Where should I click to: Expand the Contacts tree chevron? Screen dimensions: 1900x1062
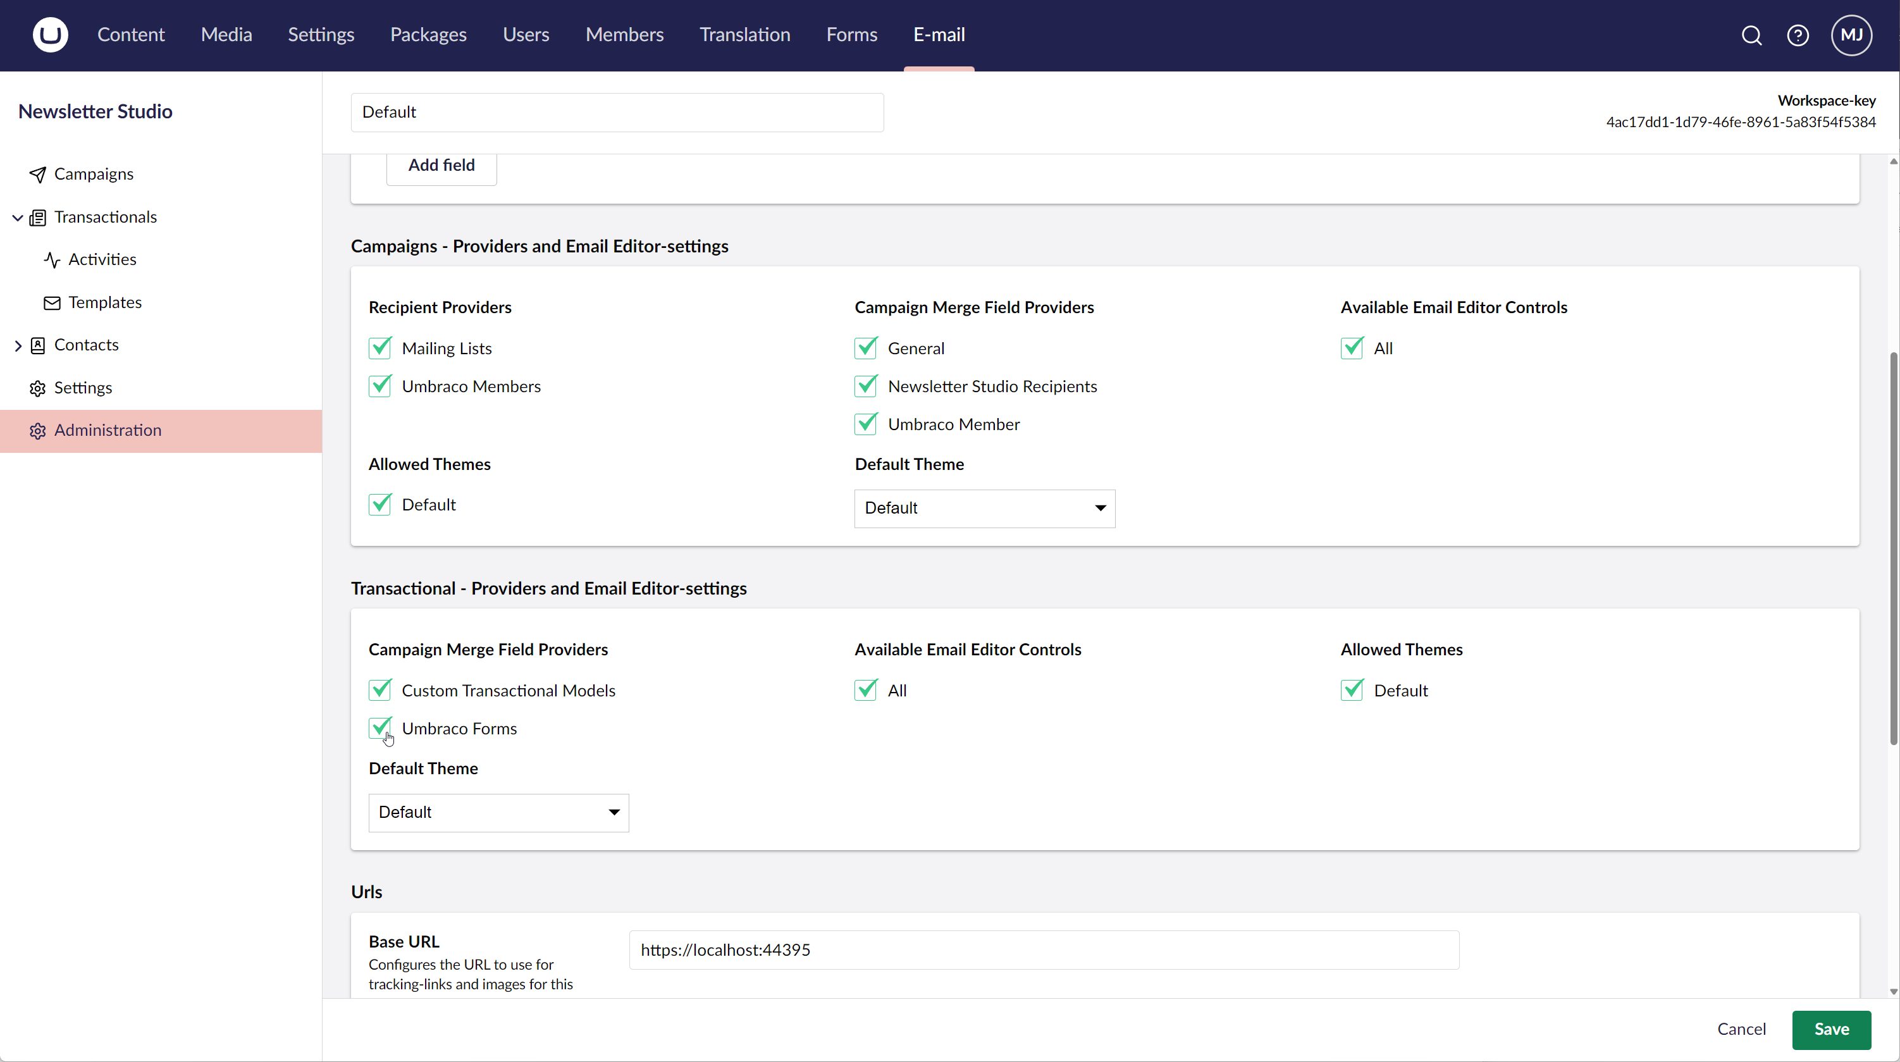[x=18, y=346]
